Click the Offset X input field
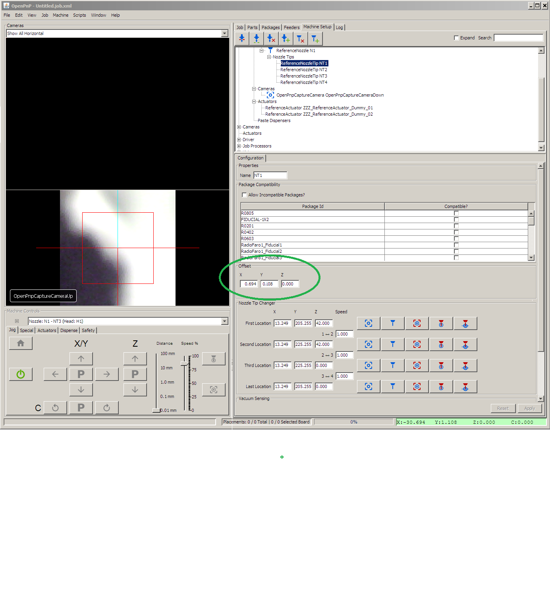Screen dimensions: 550x592 pos(249,284)
